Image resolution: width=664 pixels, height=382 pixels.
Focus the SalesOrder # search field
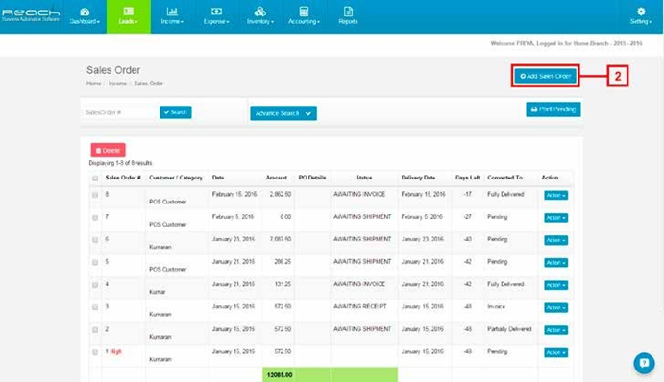[120, 112]
